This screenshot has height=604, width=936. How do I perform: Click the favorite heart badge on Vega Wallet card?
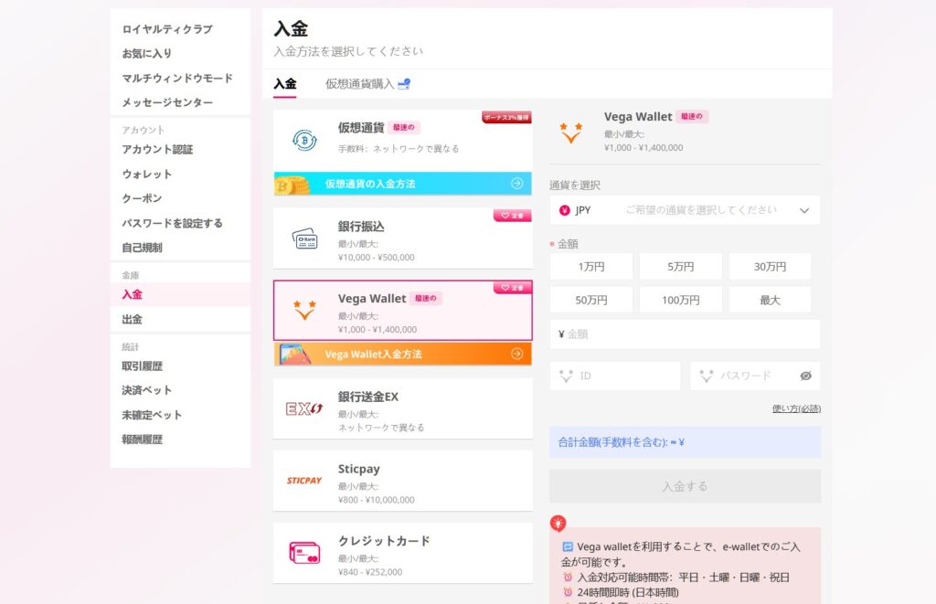[x=512, y=288]
